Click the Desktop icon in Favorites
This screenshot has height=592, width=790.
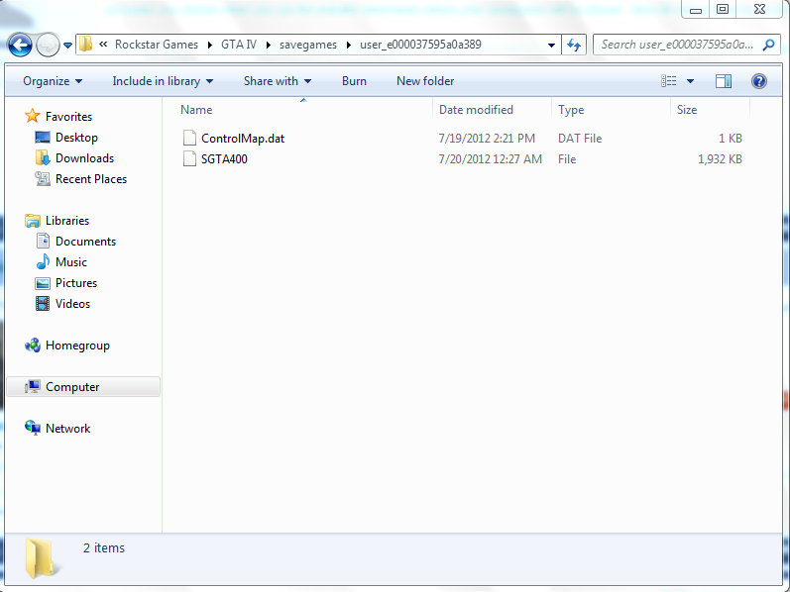43,137
